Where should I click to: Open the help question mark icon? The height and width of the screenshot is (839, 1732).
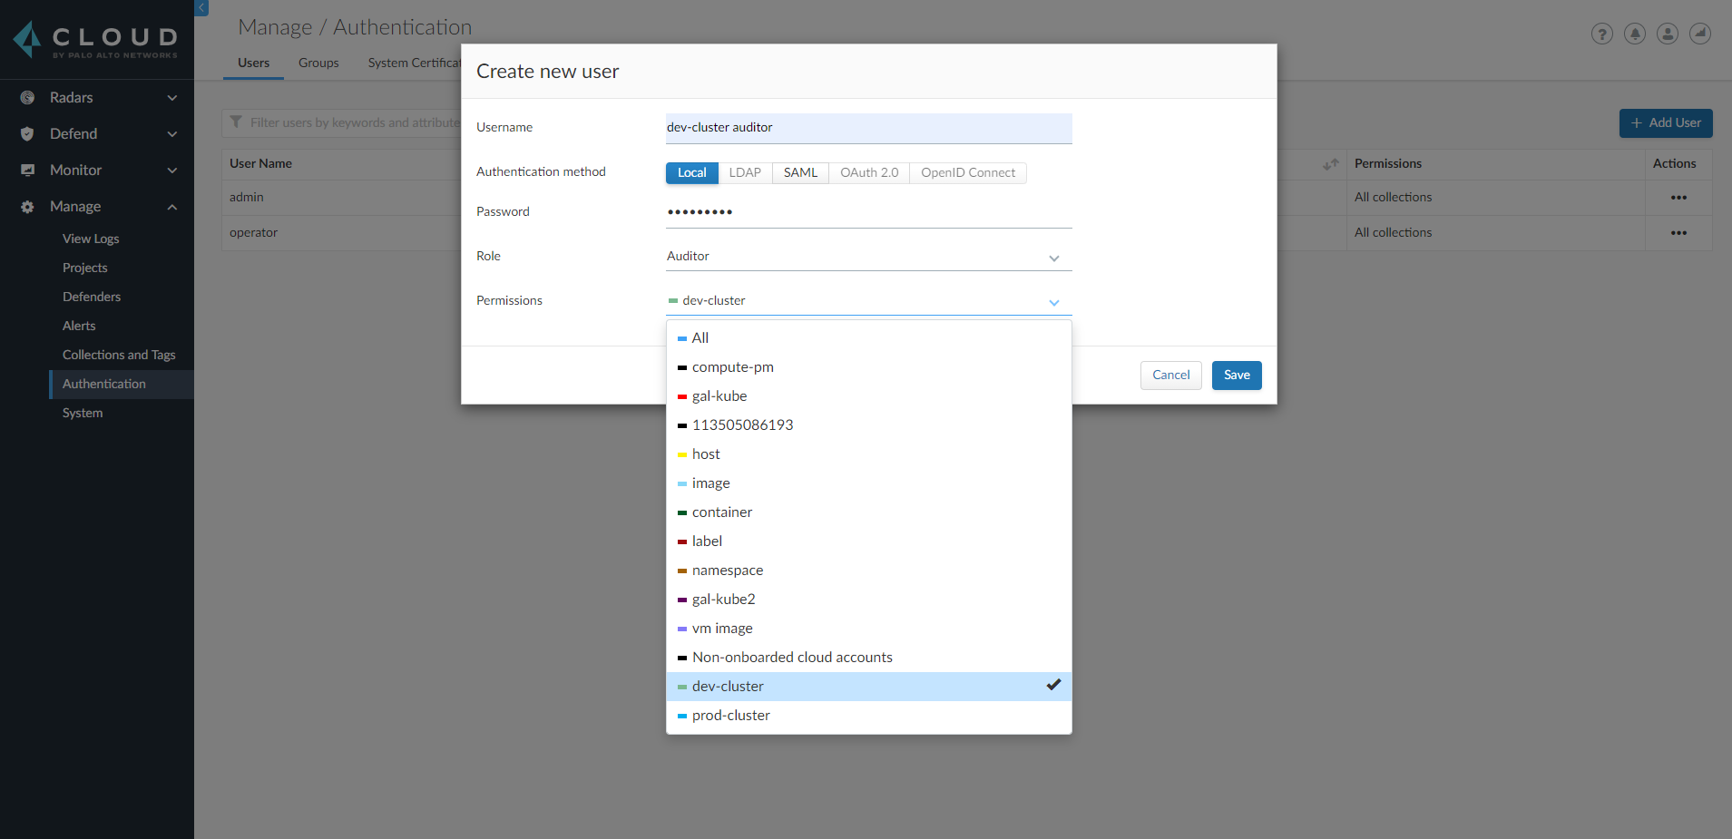coord(1602,34)
